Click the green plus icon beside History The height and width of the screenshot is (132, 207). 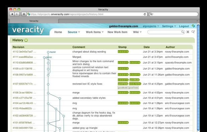point(26,40)
